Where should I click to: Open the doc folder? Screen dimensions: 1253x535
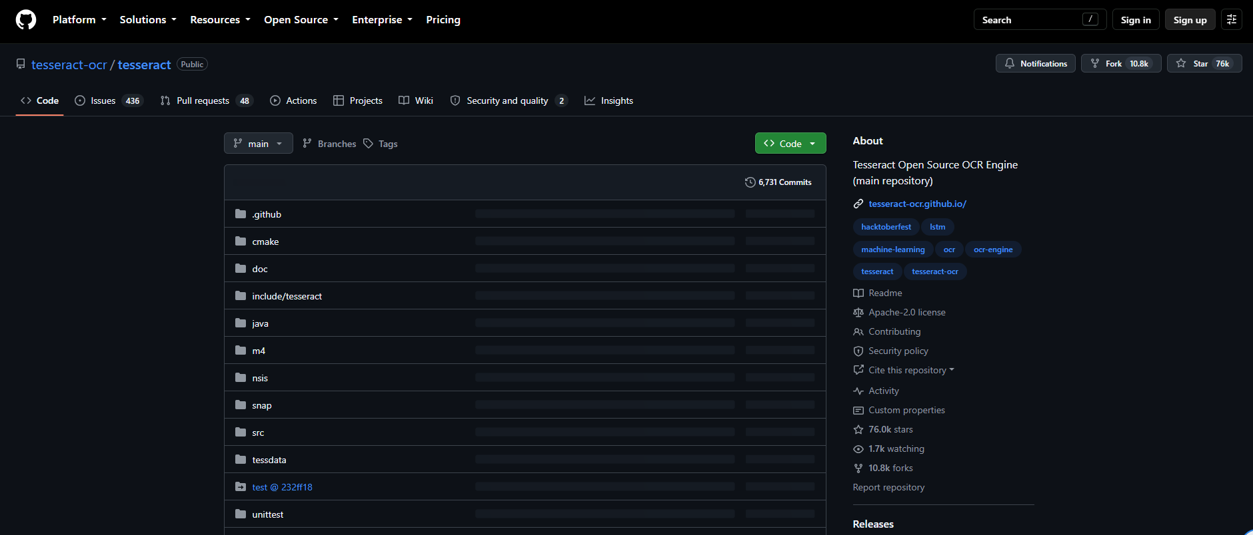click(x=260, y=269)
